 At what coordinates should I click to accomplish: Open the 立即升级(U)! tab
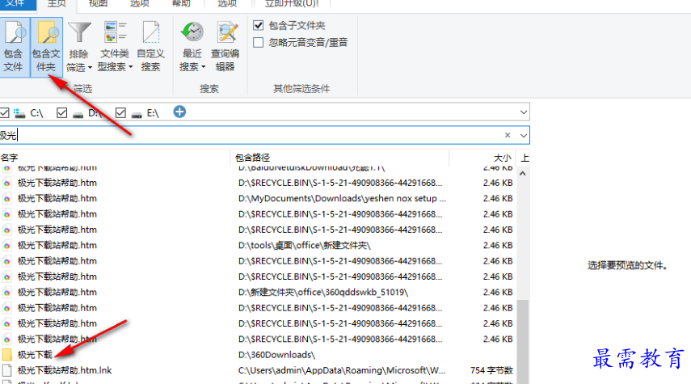click(x=292, y=3)
